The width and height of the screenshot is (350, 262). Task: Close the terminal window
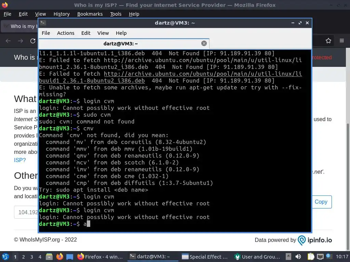307,23
